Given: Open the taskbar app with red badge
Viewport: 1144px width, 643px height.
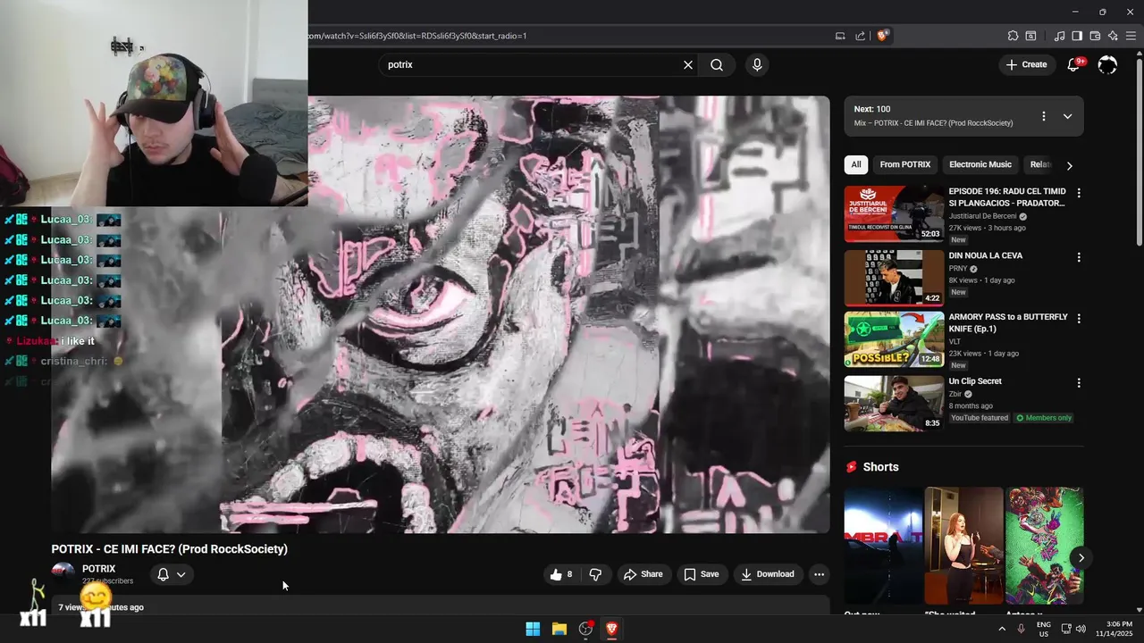Looking at the screenshot, I should (x=586, y=629).
